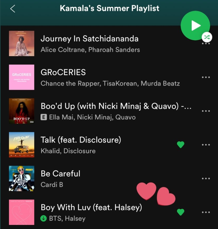
Task: Open more options for Boo'd Up
Action: click(x=206, y=111)
